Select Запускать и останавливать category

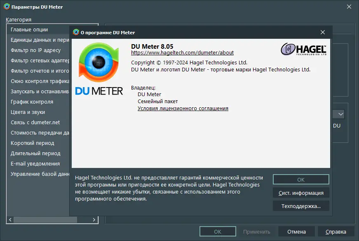(x=38, y=92)
